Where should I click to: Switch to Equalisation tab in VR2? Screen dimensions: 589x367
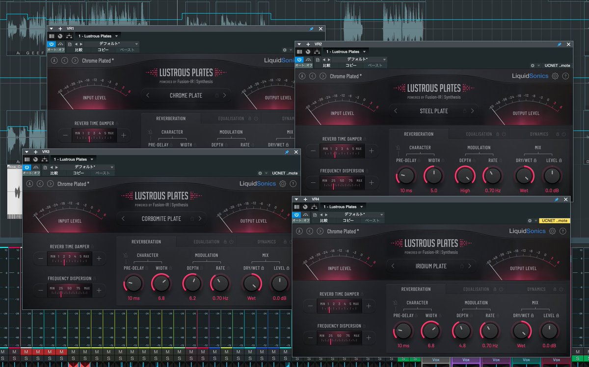(479, 134)
